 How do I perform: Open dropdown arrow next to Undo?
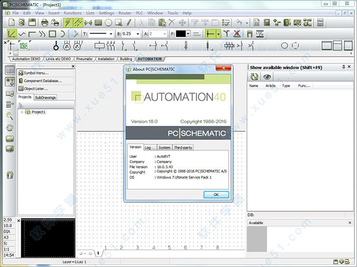click(247, 23)
